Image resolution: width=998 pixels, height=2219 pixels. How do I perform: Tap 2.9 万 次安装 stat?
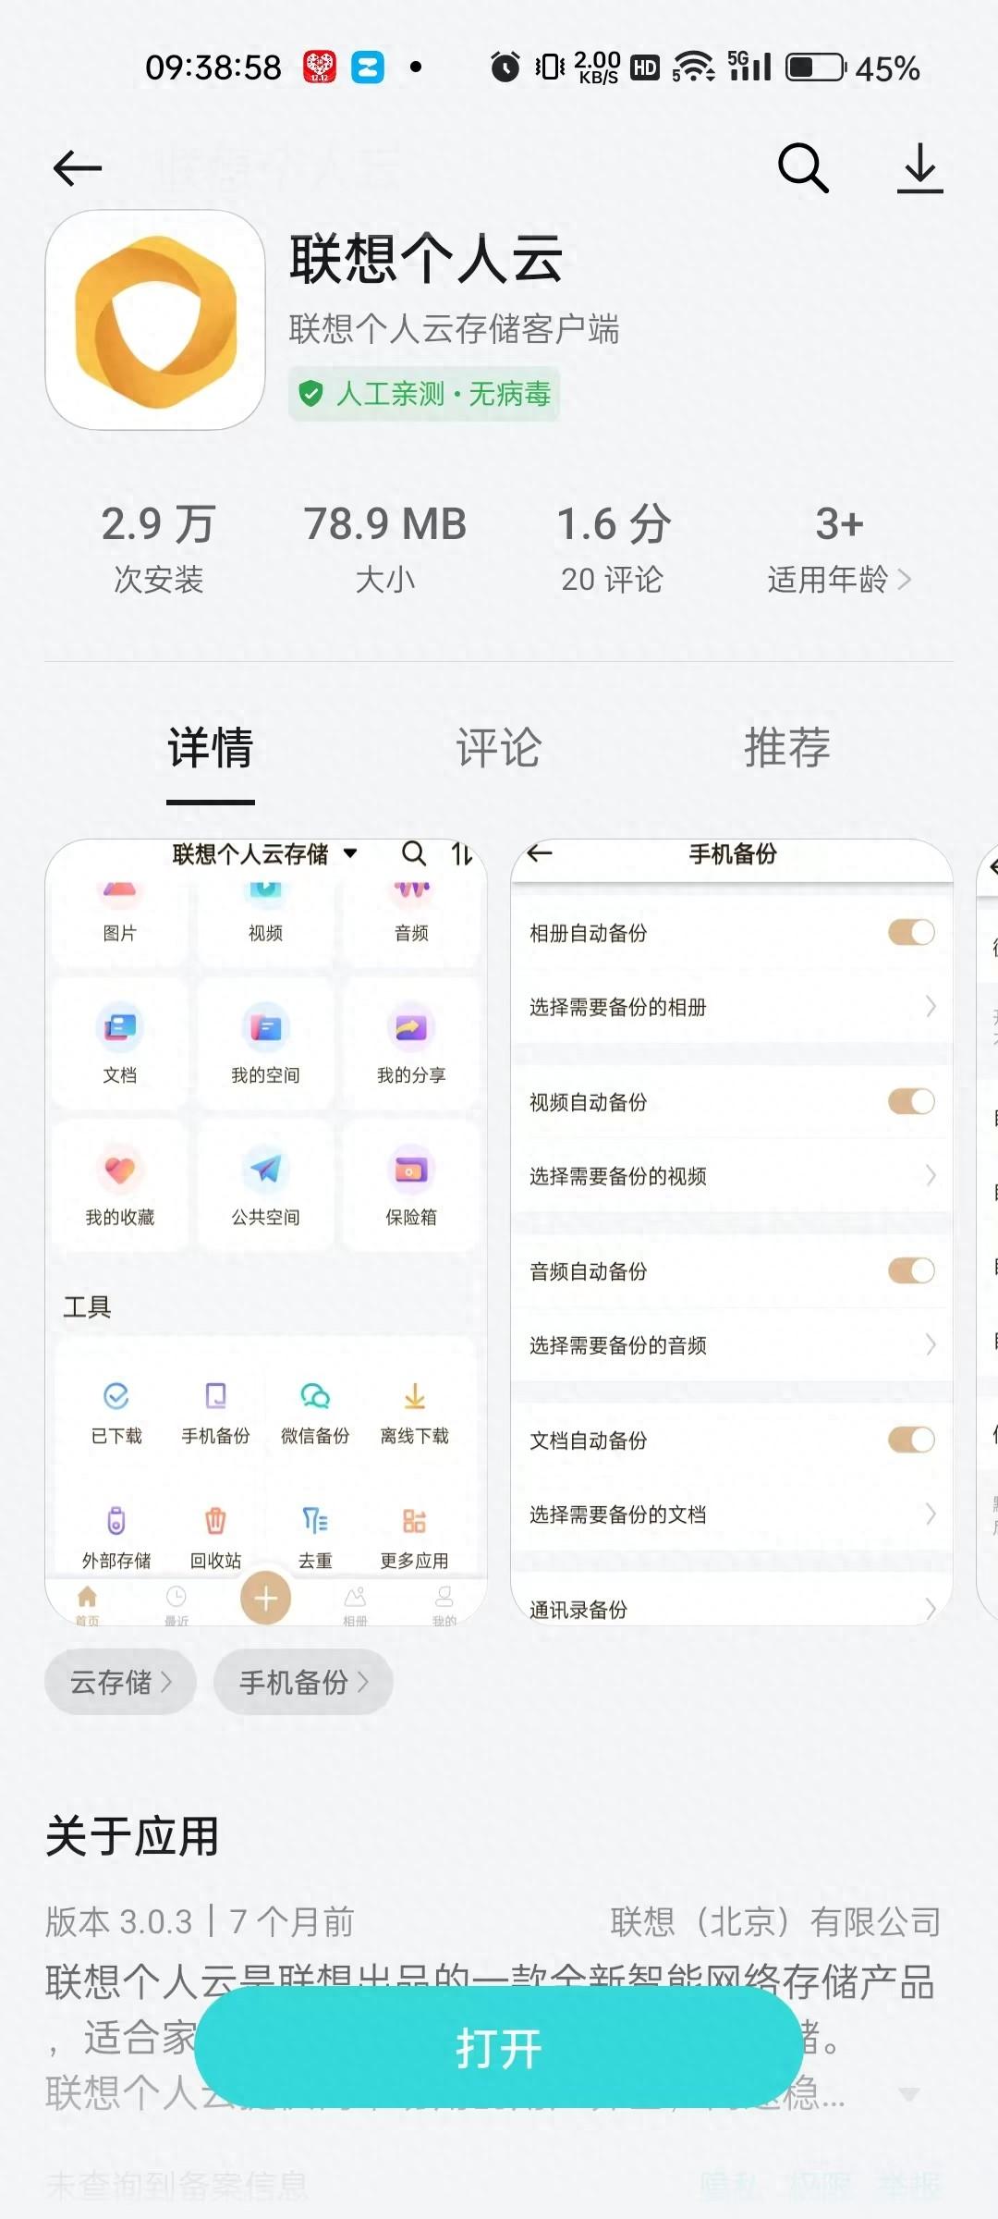pyautogui.click(x=158, y=549)
